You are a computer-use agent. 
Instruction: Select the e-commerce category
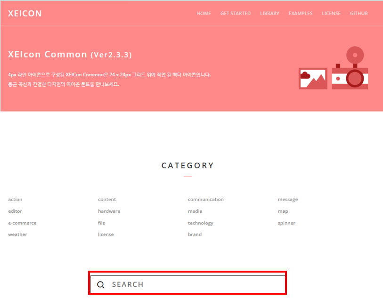tap(22, 223)
